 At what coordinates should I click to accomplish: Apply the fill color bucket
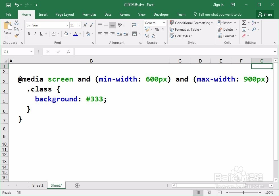[x=66, y=34]
